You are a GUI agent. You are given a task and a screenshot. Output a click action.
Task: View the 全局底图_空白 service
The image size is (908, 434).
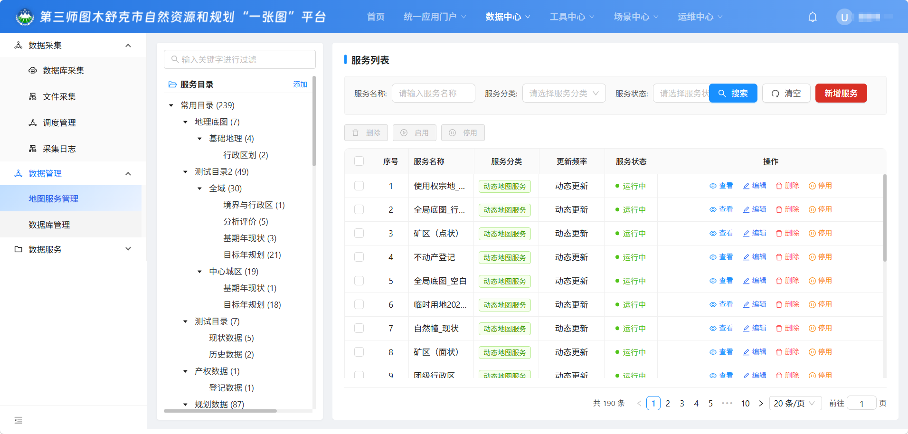click(721, 281)
